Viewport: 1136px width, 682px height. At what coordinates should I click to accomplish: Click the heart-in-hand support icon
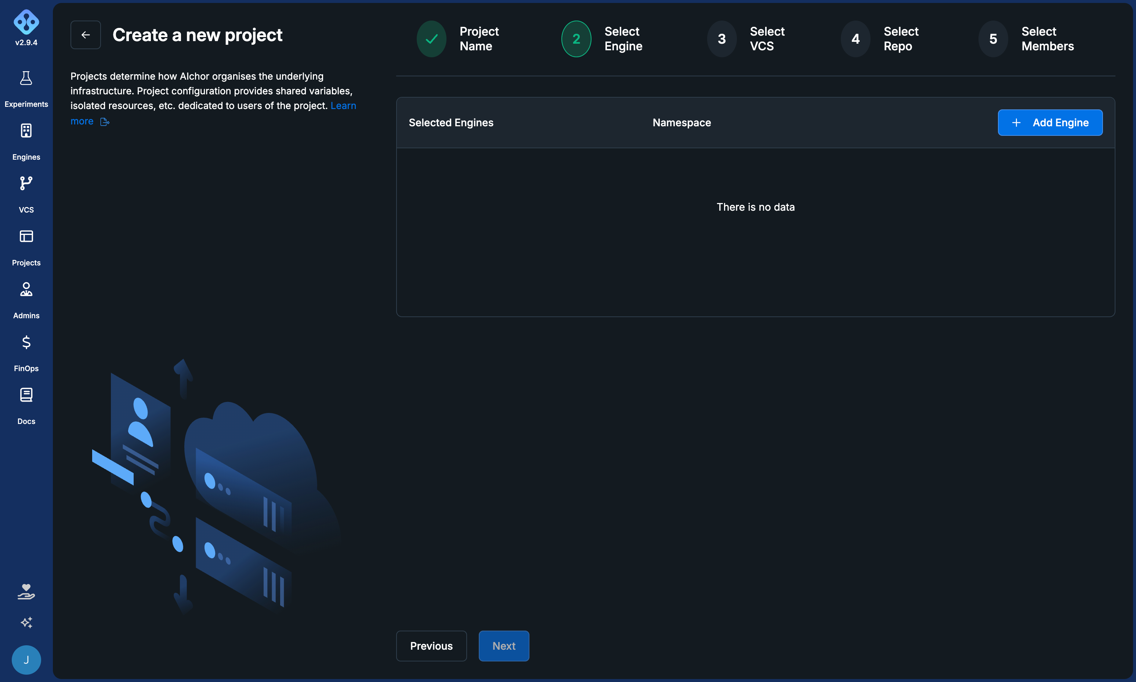pos(26,592)
